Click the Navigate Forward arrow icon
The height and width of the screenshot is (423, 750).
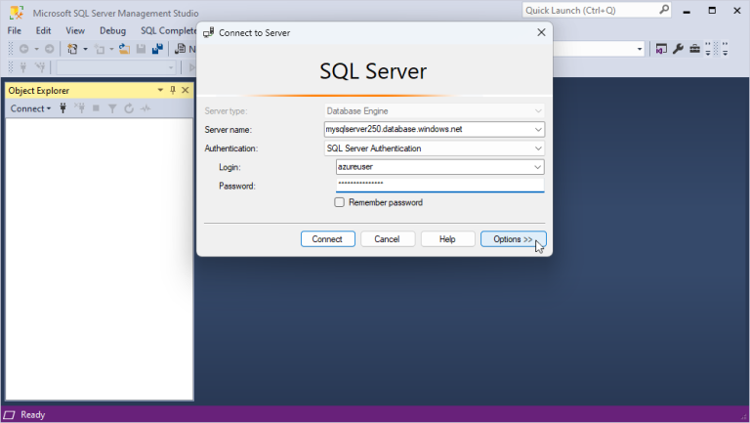49,49
